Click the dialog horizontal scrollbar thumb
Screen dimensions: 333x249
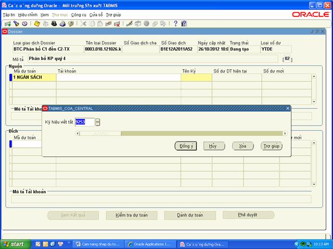pos(100,134)
